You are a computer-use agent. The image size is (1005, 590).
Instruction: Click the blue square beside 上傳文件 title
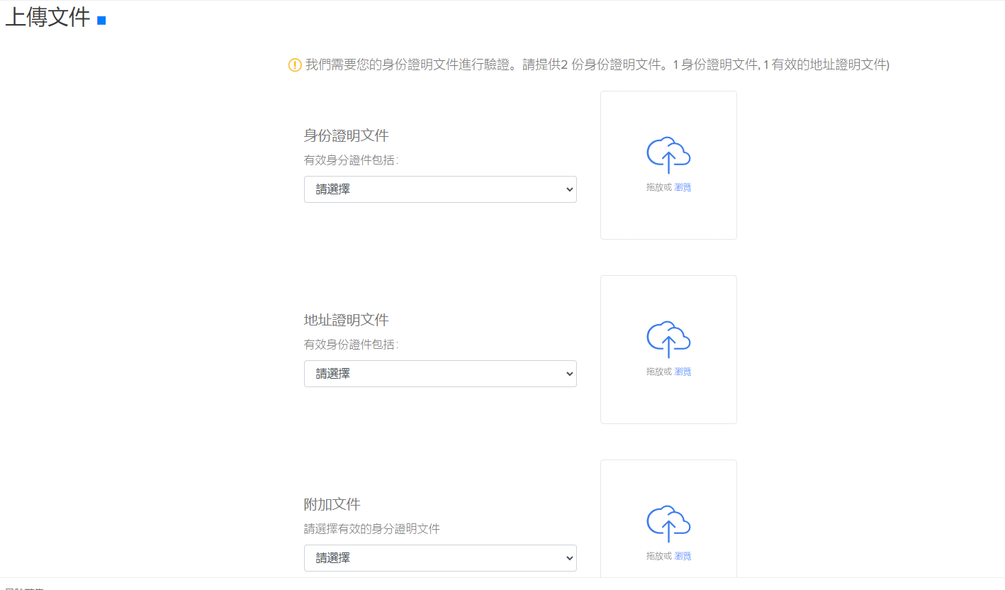tap(101, 21)
